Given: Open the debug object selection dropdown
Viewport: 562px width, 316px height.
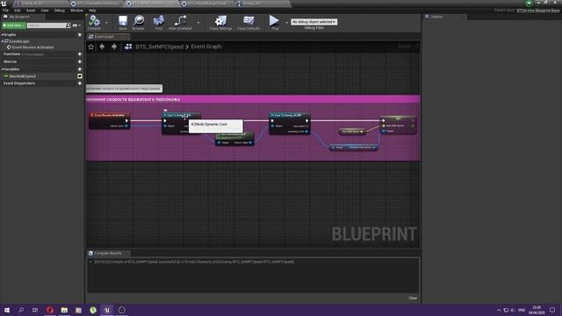Looking at the screenshot, I should coord(314,22).
